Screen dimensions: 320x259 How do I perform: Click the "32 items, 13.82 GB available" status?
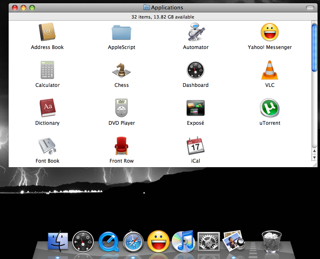coord(163,17)
